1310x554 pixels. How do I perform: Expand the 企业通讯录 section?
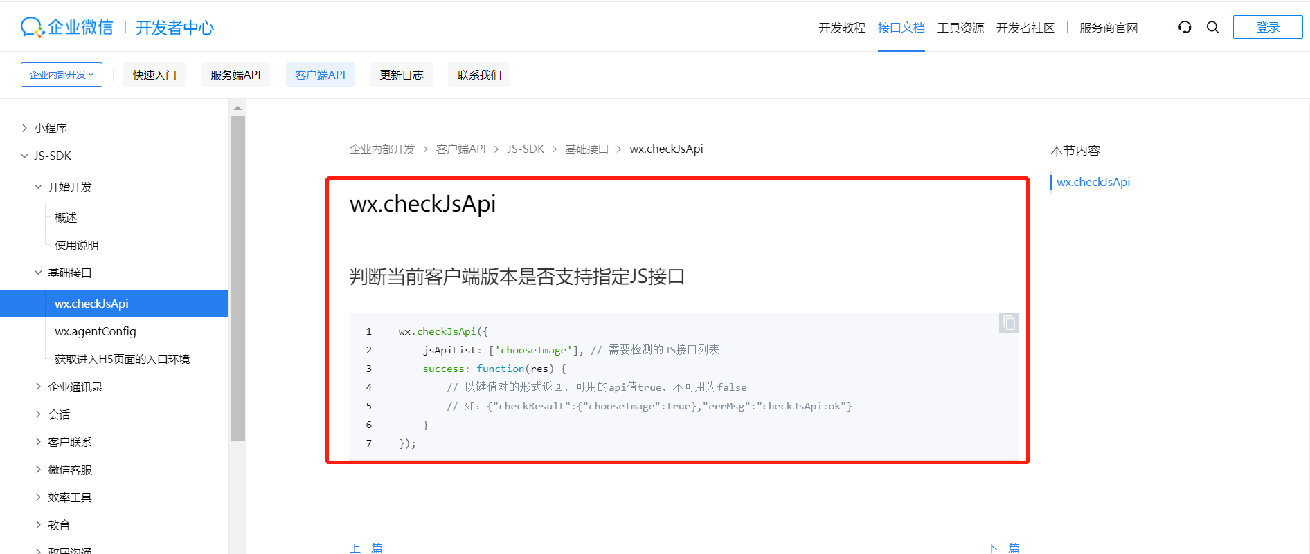pos(38,387)
